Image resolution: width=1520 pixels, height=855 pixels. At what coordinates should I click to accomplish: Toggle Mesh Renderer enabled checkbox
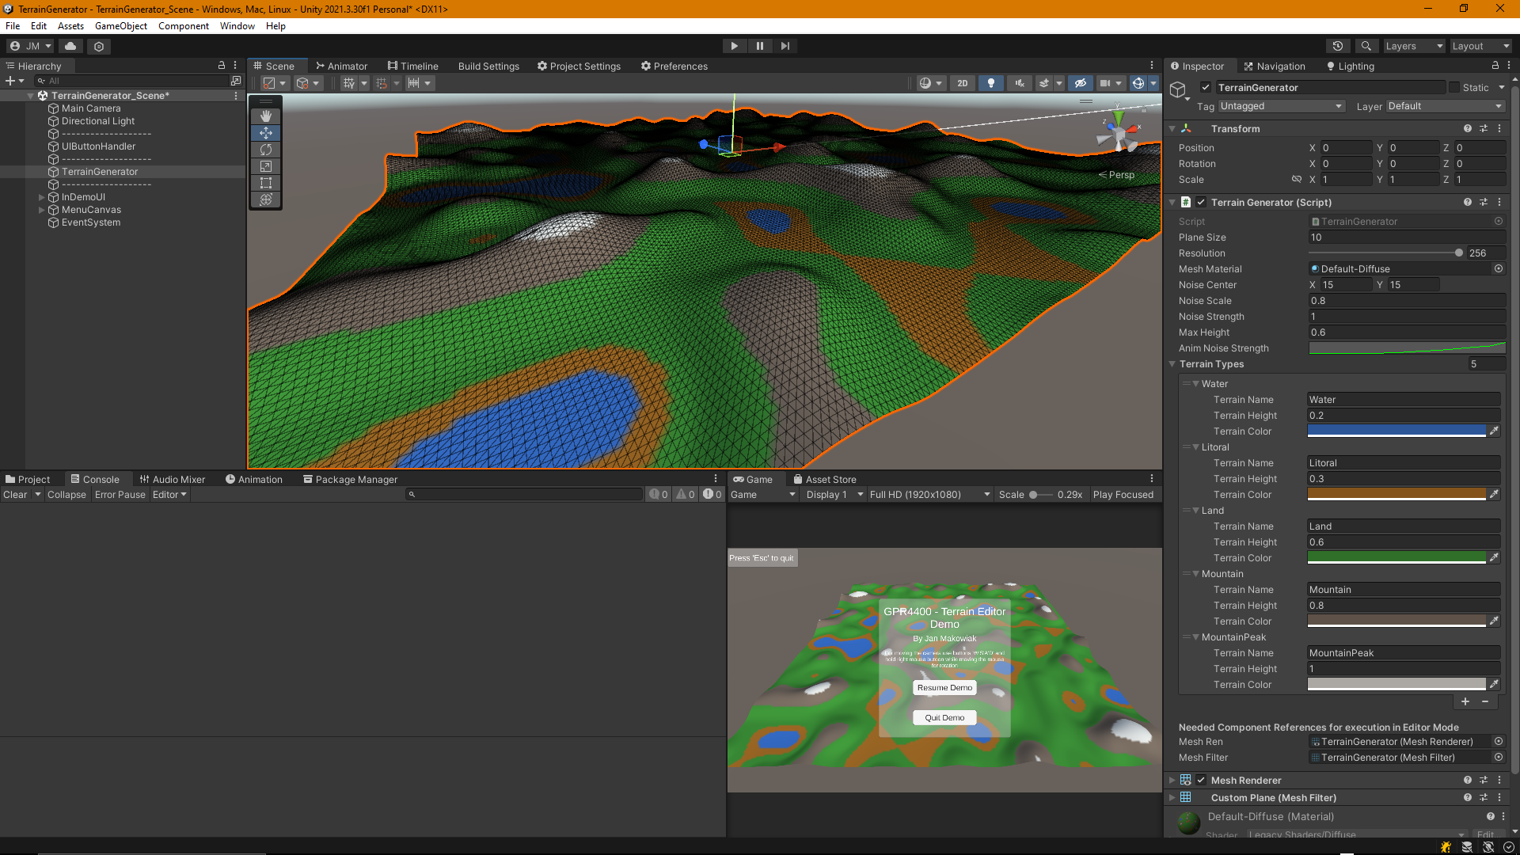click(1201, 781)
